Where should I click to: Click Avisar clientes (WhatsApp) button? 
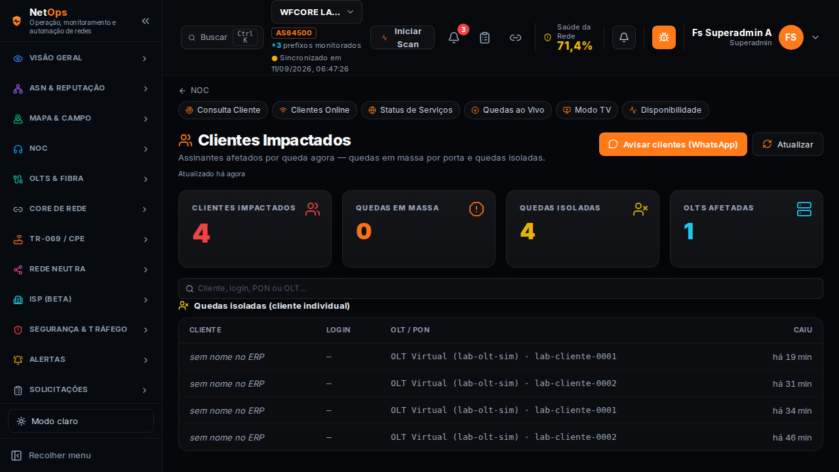[673, 144]
